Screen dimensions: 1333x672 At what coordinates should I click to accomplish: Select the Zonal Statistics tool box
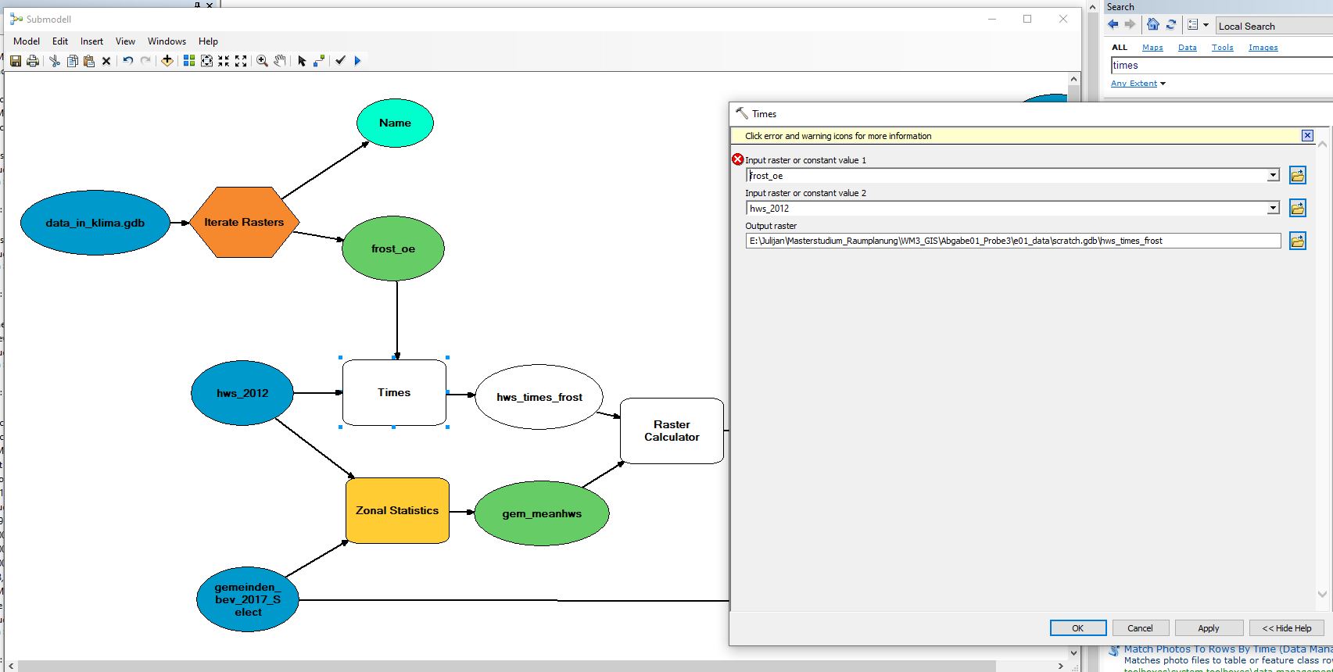[x=397, y=510]
